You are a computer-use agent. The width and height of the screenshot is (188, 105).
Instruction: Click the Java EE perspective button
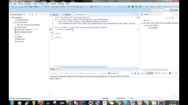click(x=174, y=10)
